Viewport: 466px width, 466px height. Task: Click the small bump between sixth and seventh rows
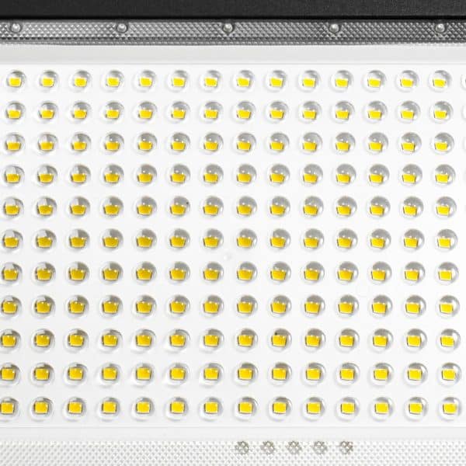pos(228,256)
